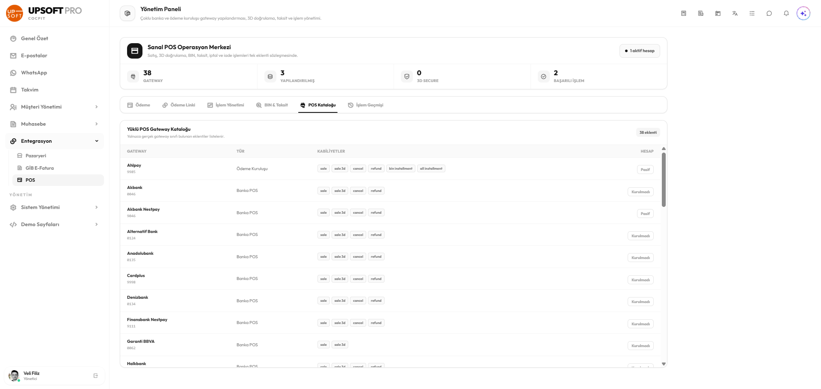Collapse the Entegrasyon menu chevron
The width and height of the screenshot is (821, 389).
[97, 141]
